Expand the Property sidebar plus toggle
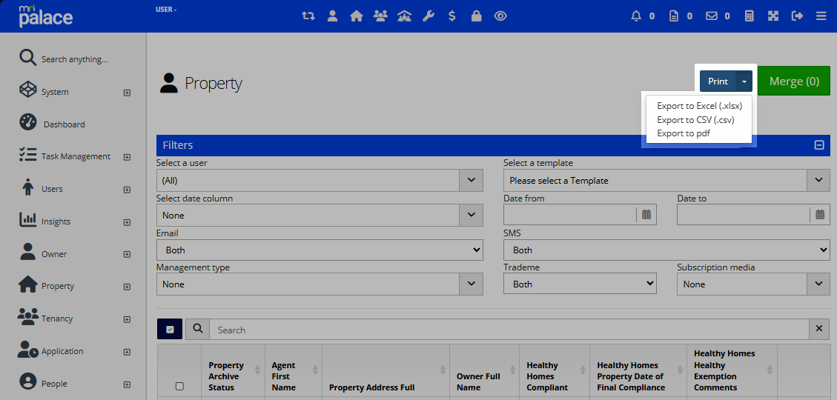Viewport: 837px width, 400px height. click(127, 287)
